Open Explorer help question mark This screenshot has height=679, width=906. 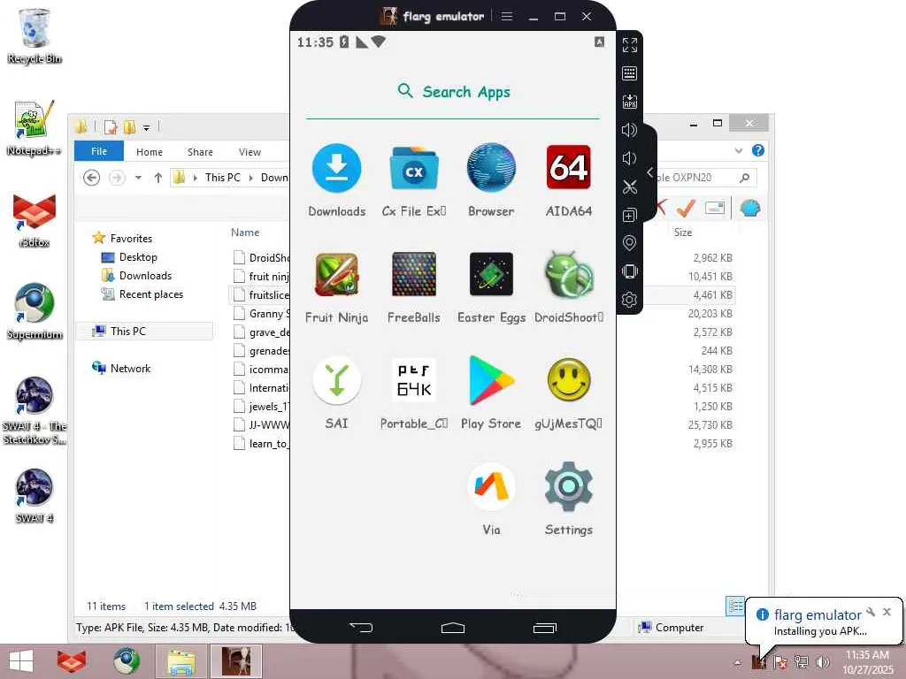click(x=758, y=150)
